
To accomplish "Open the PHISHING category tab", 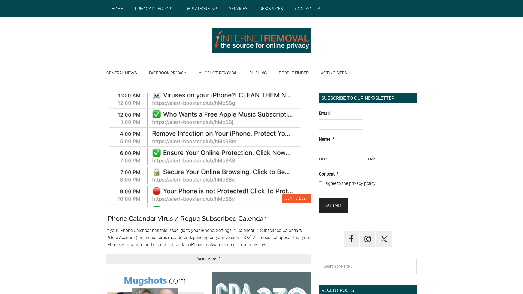I will pos(257,73).
